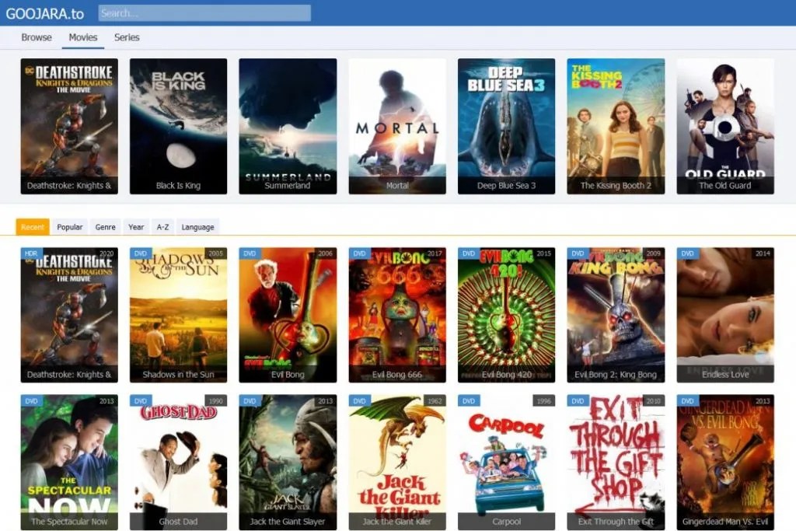Open Jack the Giant Killer poster
The image size is (796, 531).
[397, 462]
